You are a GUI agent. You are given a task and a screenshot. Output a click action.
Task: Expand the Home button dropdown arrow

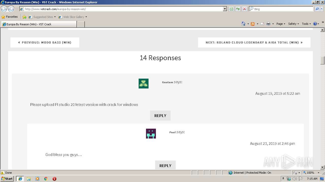point(248,24)
